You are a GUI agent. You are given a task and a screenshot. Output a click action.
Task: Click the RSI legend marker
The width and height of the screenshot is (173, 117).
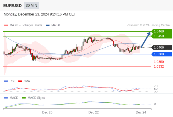6,81
